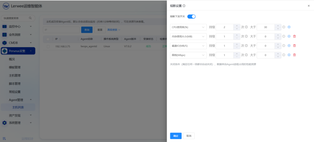Tick the checkbox for host 192.168.3.75

(x=48, y=46)
